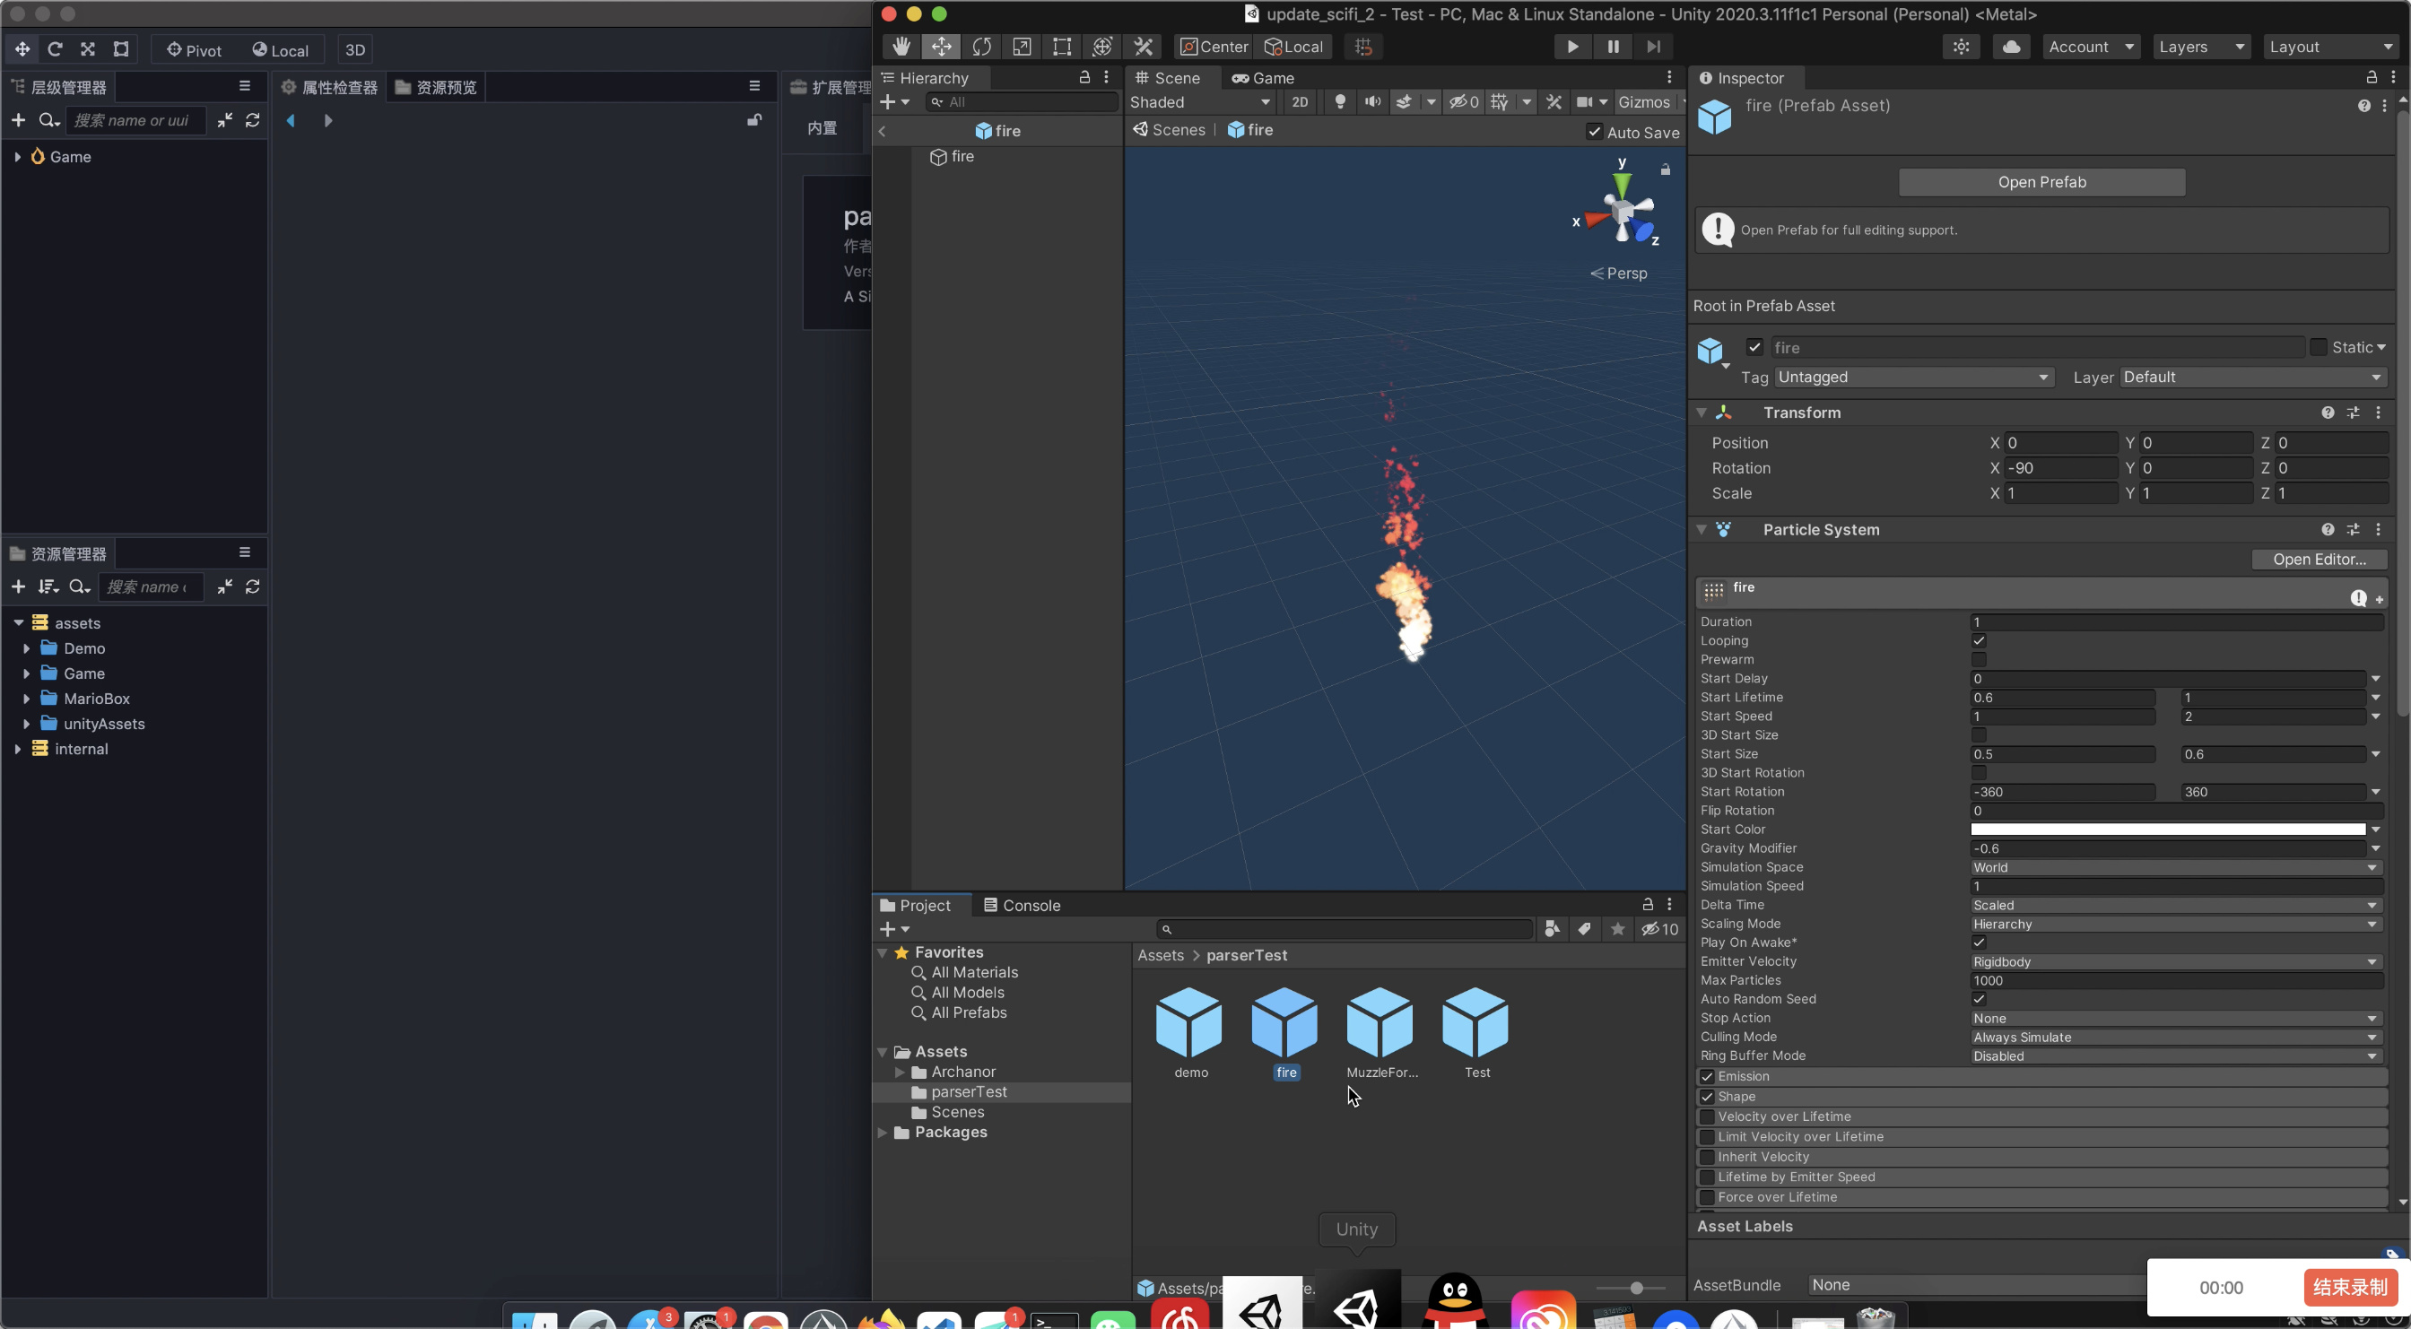Click the Play button

click(x=1572, y=47)
